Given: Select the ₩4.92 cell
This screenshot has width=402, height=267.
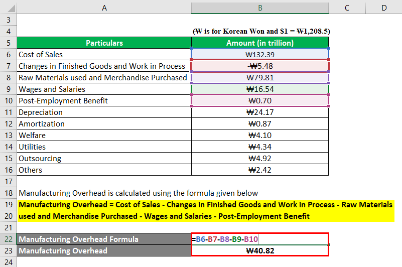Looking at the screenshot, I should click(260, 158).
